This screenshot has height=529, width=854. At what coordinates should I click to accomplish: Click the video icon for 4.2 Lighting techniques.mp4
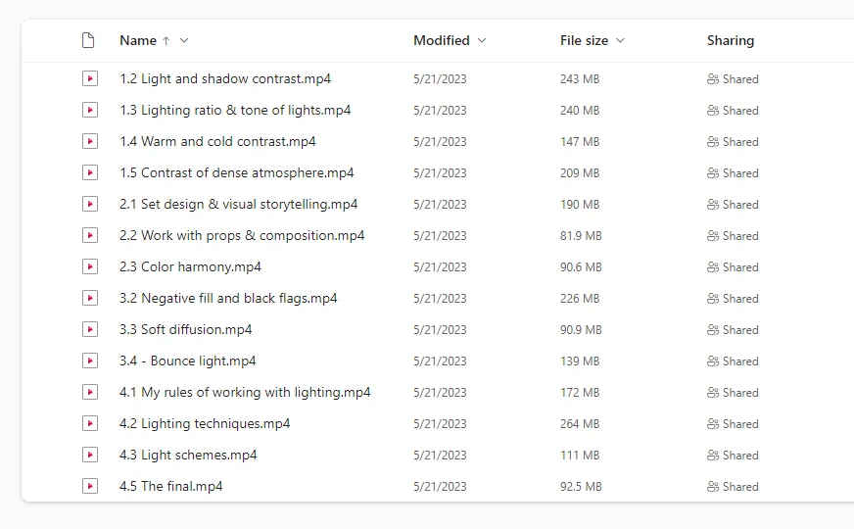(90, 424)
